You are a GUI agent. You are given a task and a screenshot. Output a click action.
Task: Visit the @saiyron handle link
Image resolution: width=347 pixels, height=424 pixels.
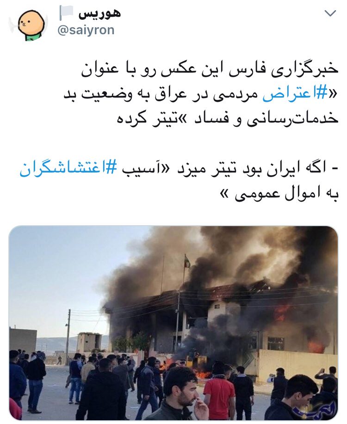coord(86,30)
